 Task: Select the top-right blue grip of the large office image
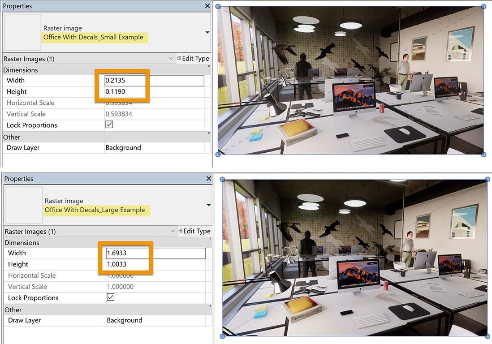click(x=487, y=179)
